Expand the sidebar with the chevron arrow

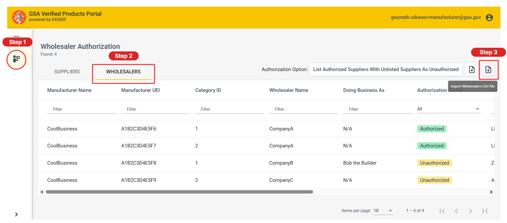[x=16, y=214]
